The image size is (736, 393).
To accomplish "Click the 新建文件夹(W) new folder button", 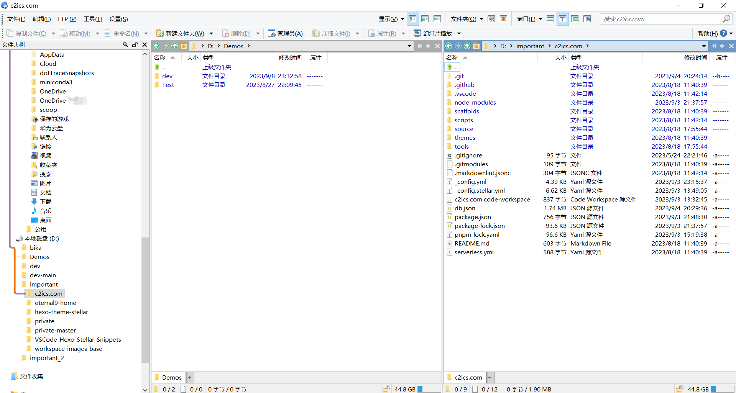I will [180, 33].
